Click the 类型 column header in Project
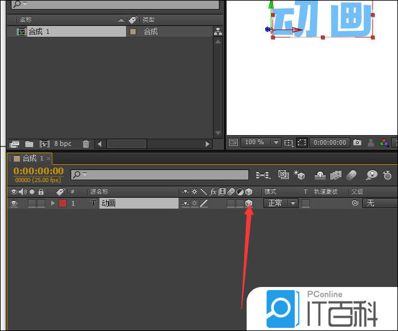398x331 pixels. click(x=148, y=19)
